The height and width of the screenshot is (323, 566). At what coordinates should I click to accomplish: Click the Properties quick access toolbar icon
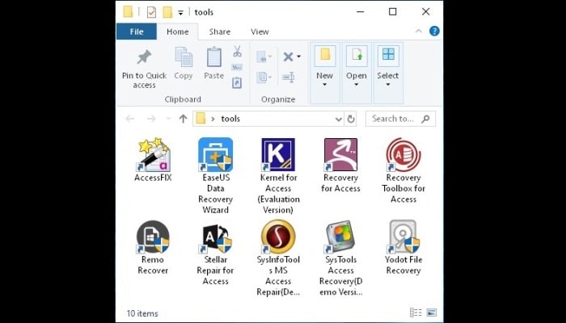tap(152, 12)
